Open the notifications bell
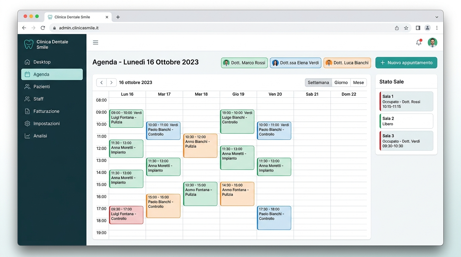The image size is (461, 257). pyautogui.click(x=419, y=42)
